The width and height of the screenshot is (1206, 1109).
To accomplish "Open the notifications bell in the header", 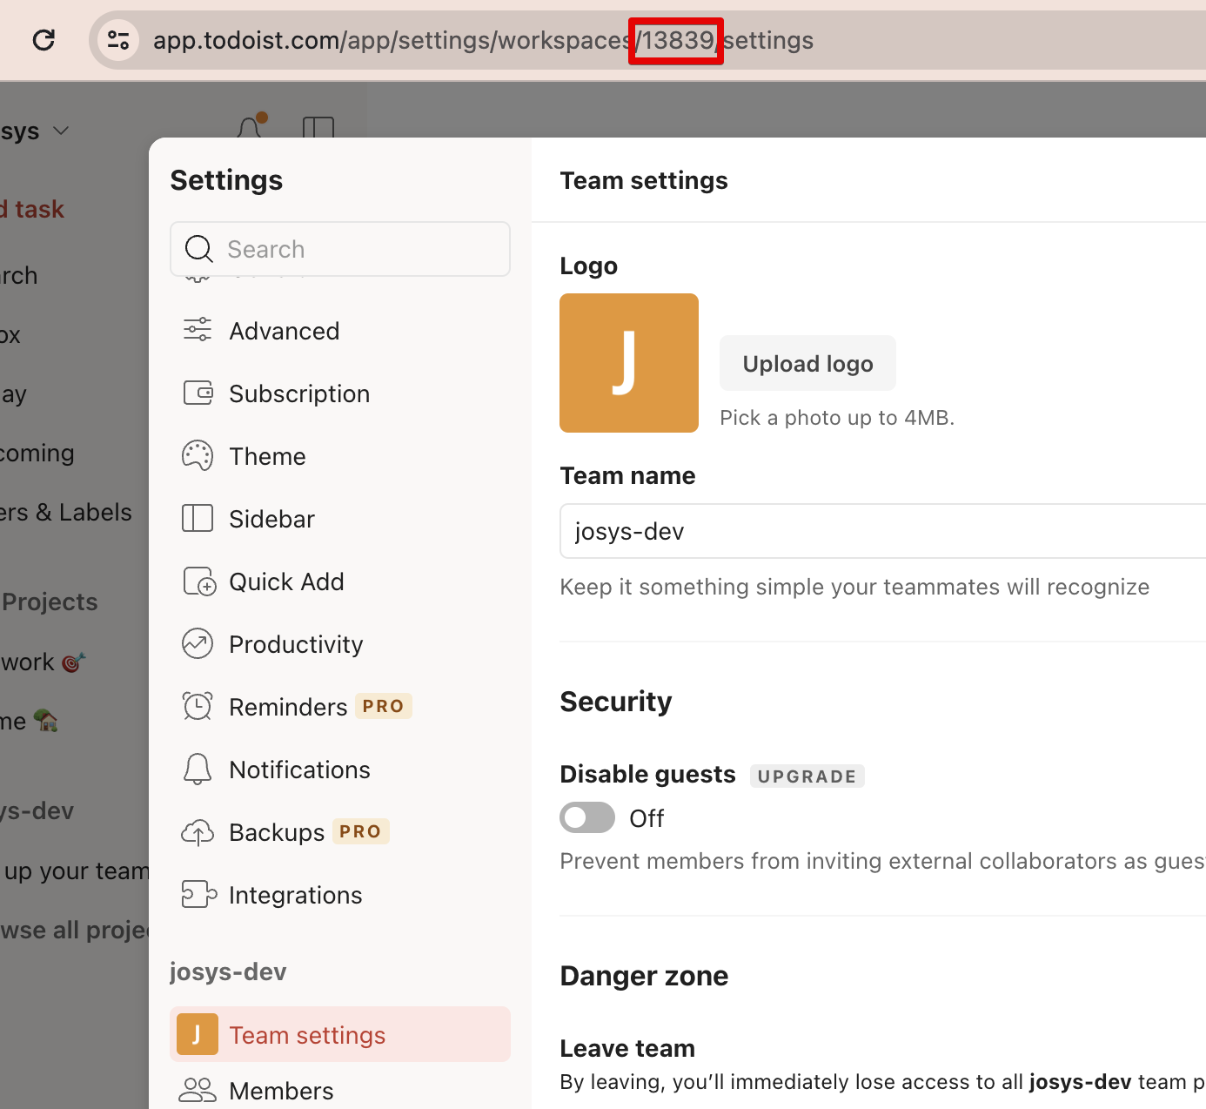I will point(251,127).
